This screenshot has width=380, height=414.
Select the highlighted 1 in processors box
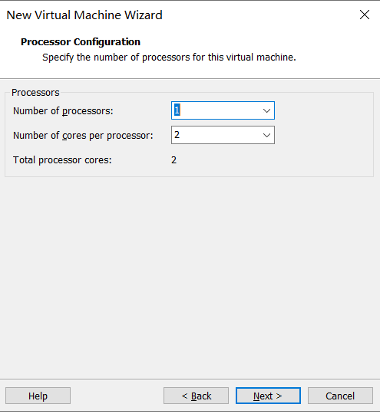[177, 110]
